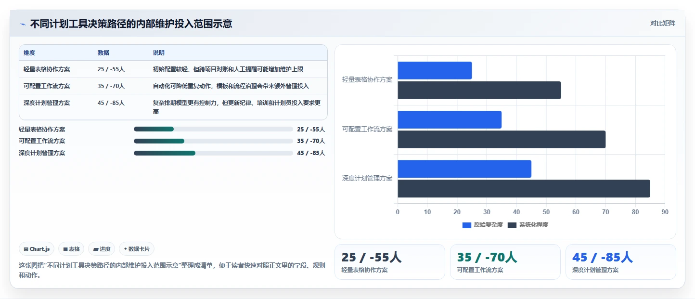Viewport: 695px width, 299px height.
Task: Click dark bar for 可配置工作流方案
Action: click(x=502, y=139)
